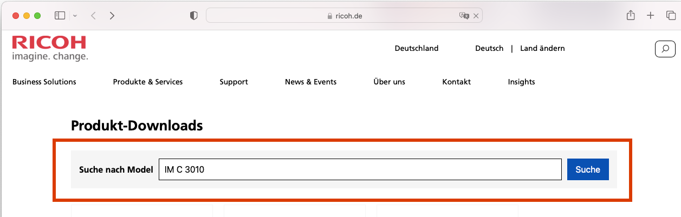Click the lock icon in address bar
The width and height of the screenshot is (681, 217).
click(330, 16)
